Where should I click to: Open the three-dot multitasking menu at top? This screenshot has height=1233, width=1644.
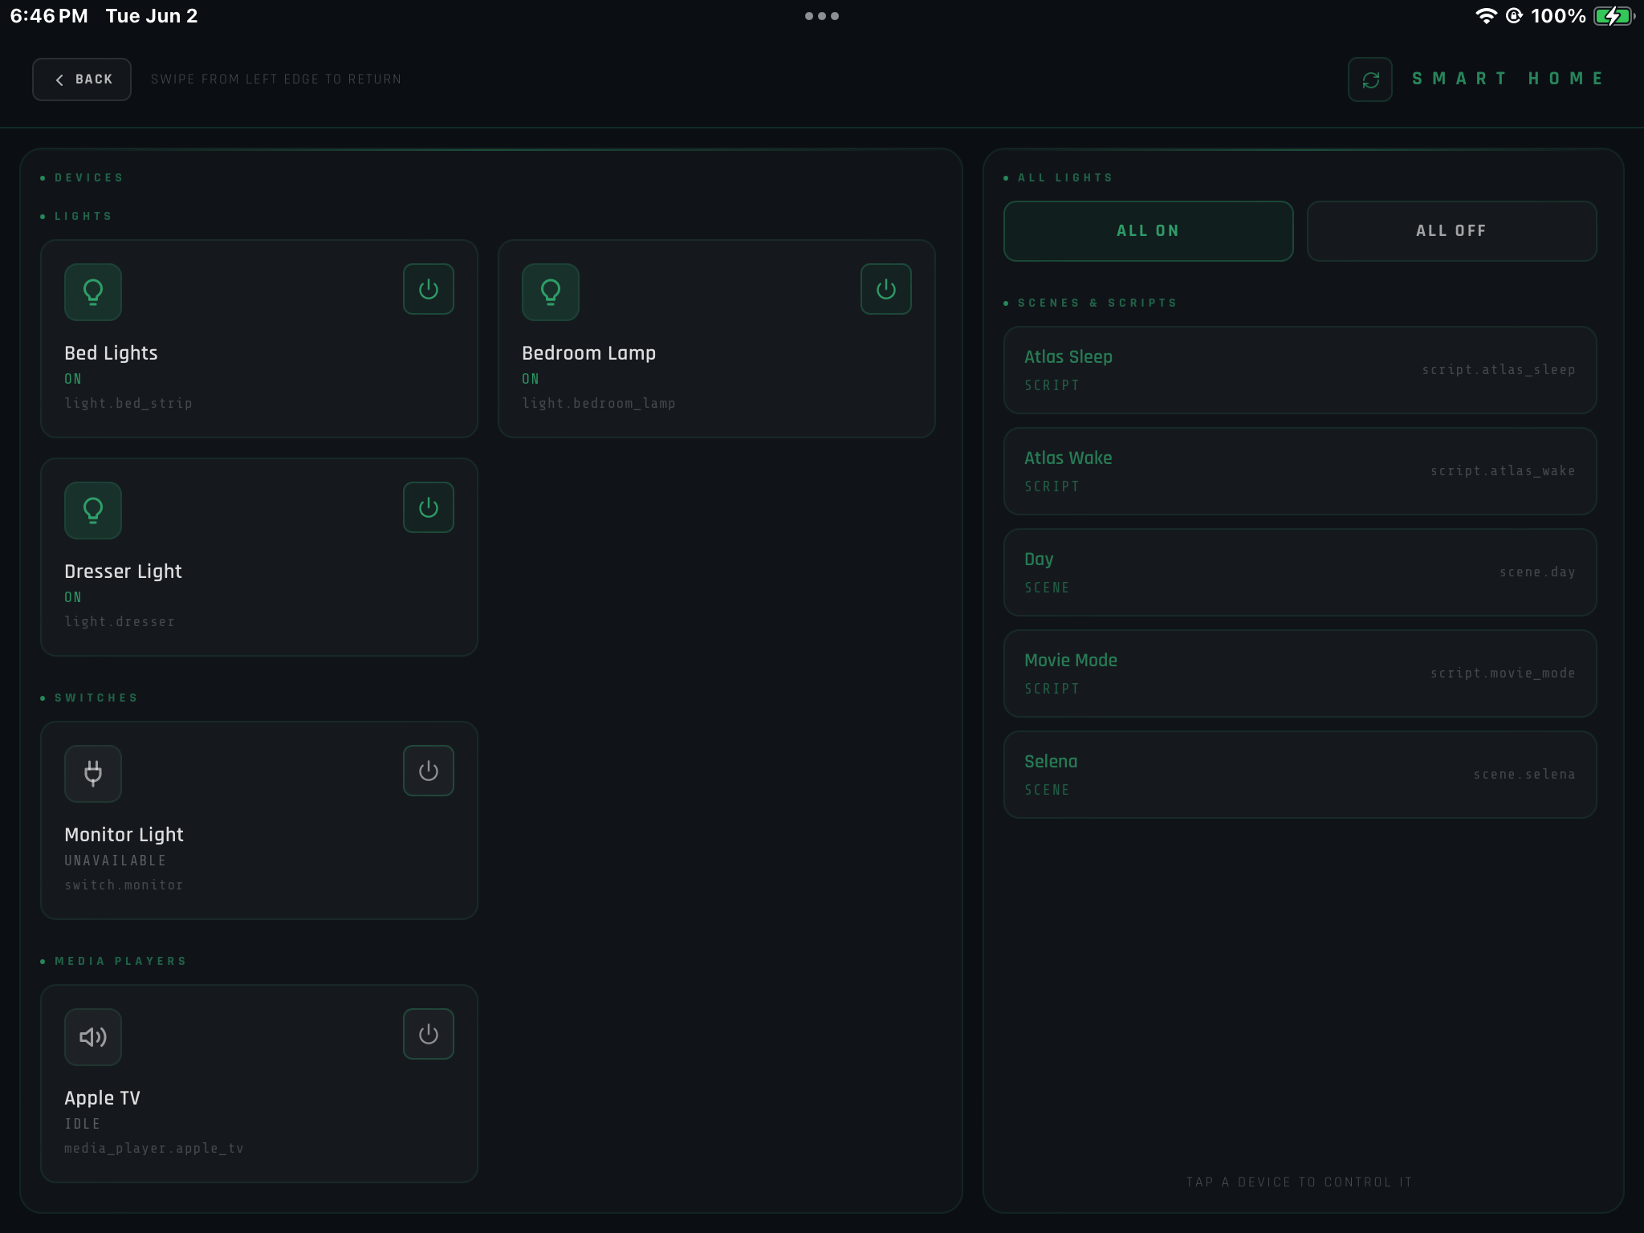(822, 16)
